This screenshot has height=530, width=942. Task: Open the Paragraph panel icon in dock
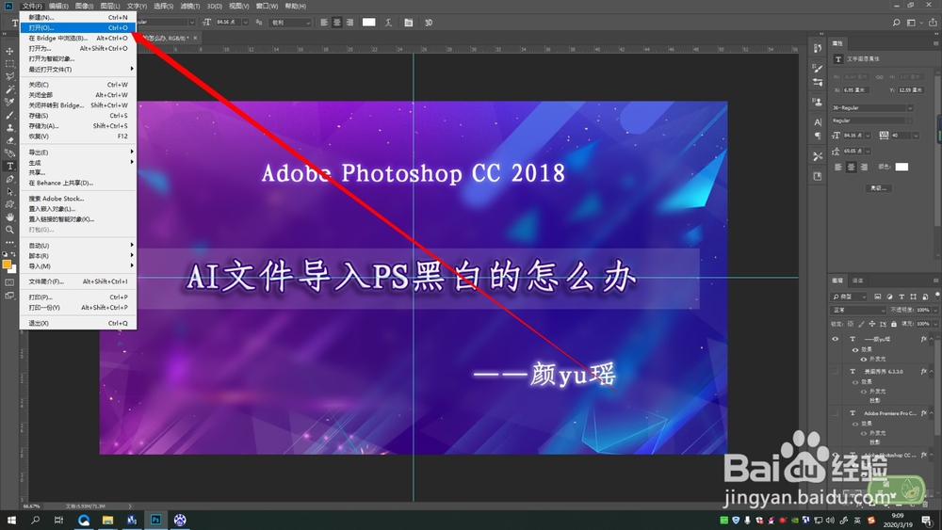tap(817, 136)
